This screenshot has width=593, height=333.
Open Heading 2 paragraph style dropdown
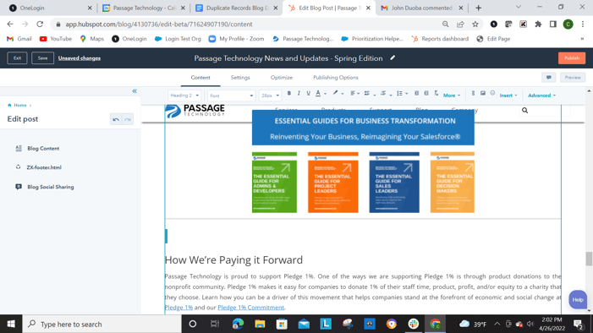point(184,96)
